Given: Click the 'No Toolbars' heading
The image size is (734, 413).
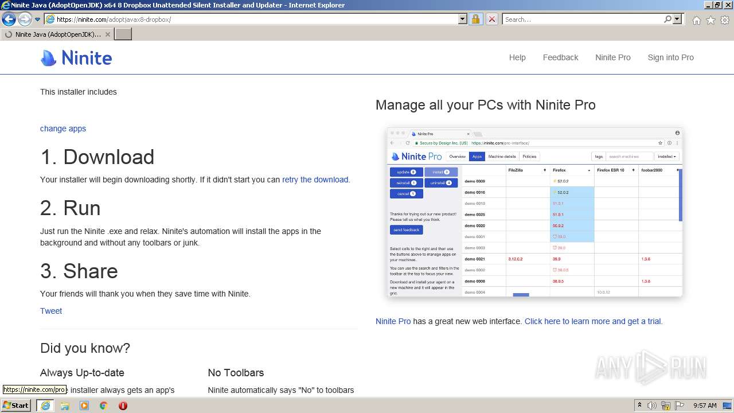Looking at the screenshot, I should coord(236,373).
